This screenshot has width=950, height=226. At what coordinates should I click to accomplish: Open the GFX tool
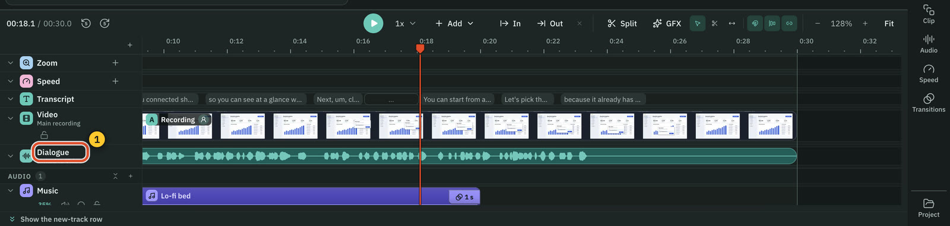click(667, 24)
